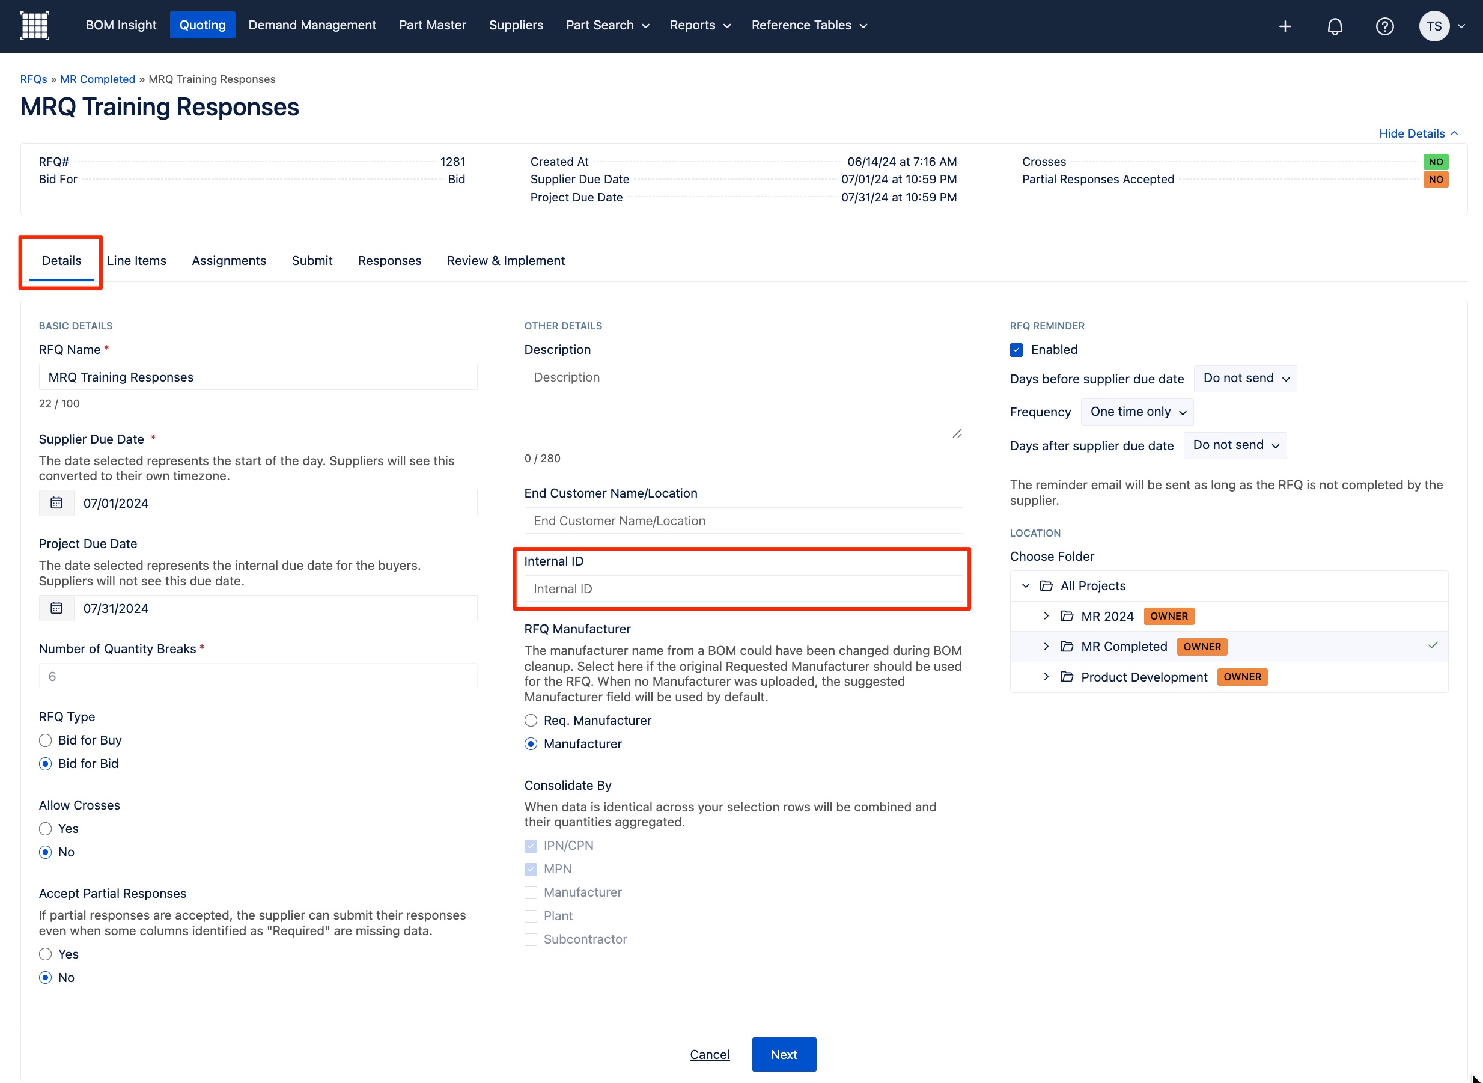
Task: Switch to Review & Implement tab
Action: pyautogui.click(x=505, y=260)
